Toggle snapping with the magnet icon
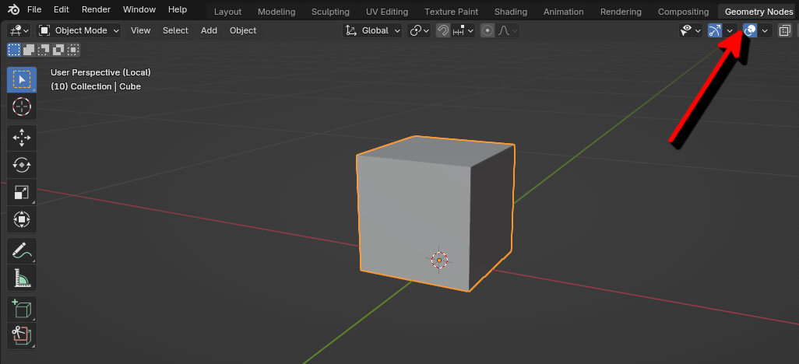Image resolution: width=799 pixels, height=364 pixels. 443,30
